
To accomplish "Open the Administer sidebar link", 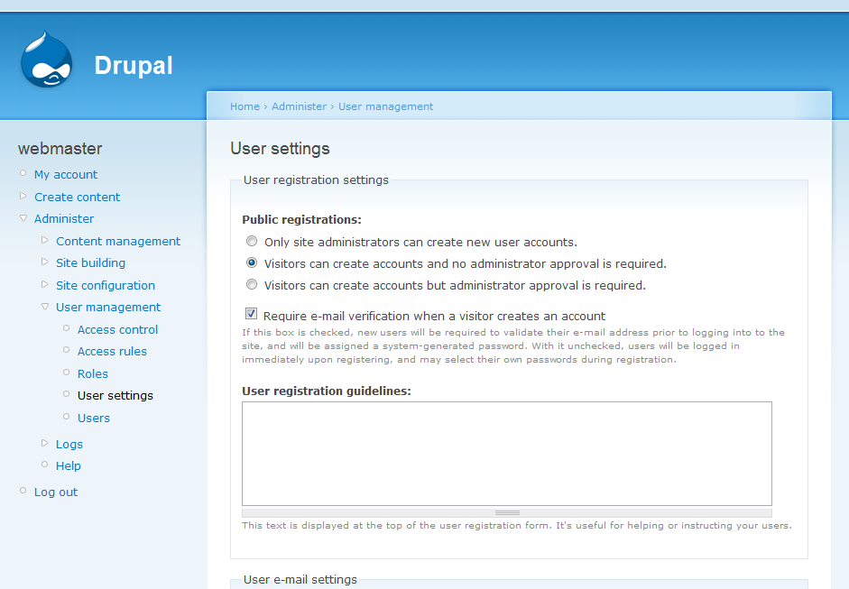I will (x=64, y=218).
